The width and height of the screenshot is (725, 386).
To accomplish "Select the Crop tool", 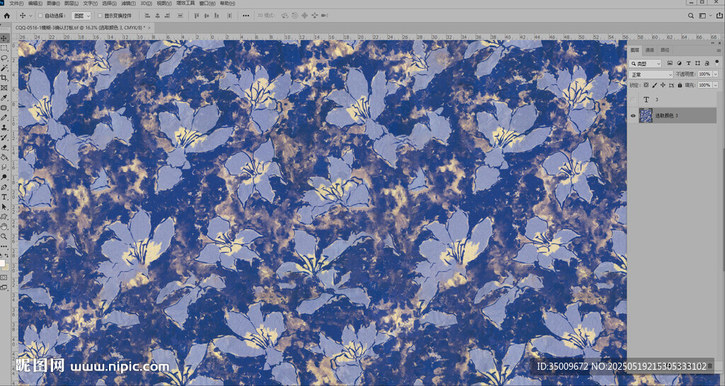I will tap(4, 78).
